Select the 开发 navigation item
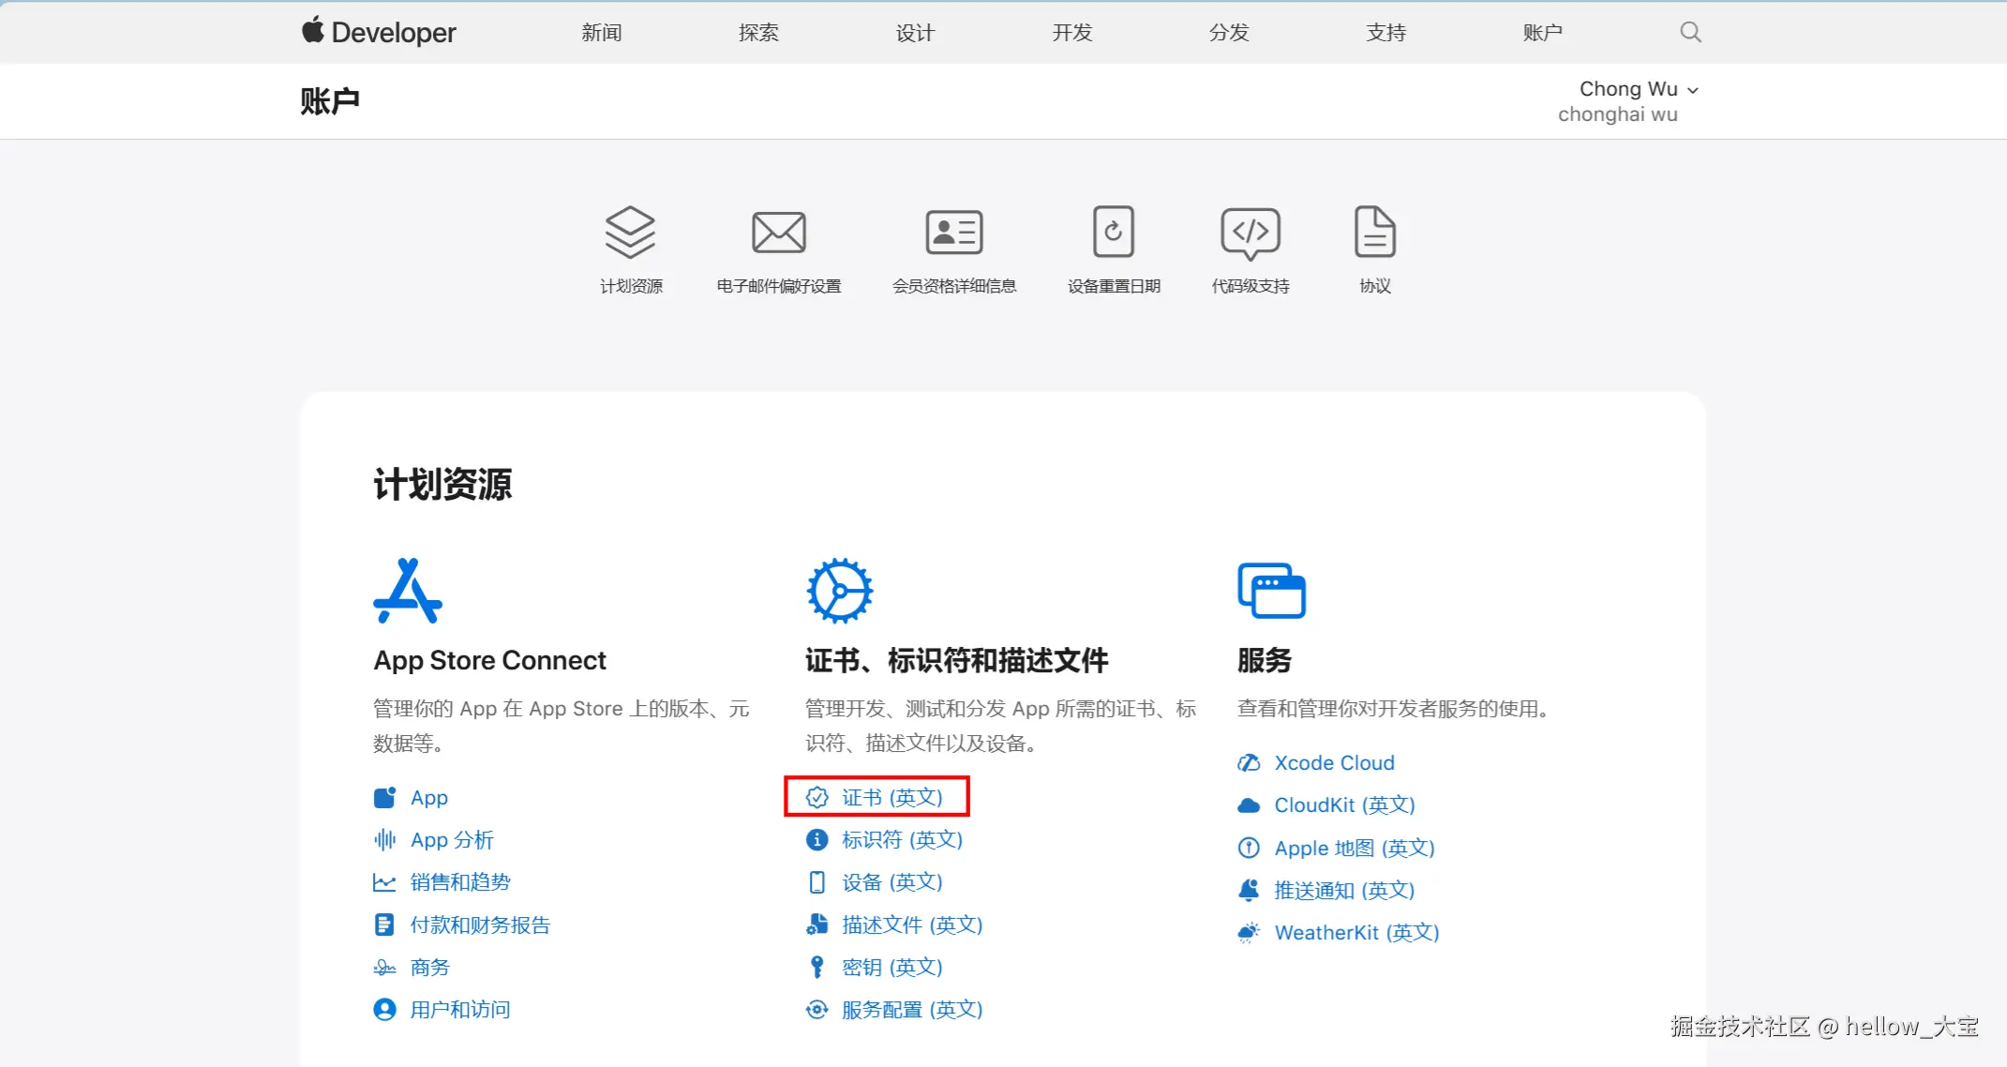Viewport: 2007px width, 1067px height. [1071, 33]
